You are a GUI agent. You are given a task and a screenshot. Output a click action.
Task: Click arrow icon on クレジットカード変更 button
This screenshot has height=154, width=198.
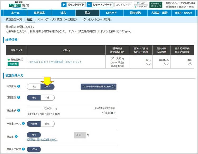114,87
